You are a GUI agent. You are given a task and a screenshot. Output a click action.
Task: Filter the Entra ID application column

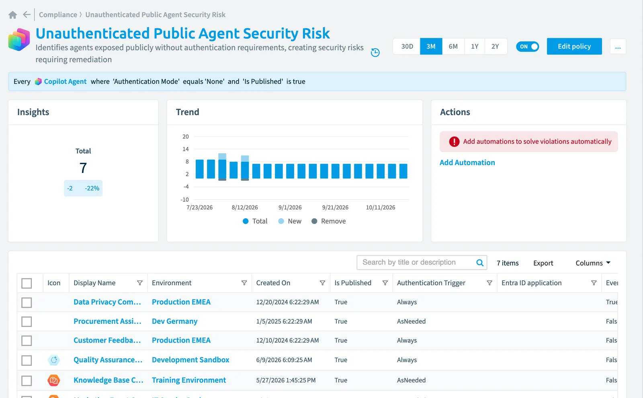[594, 283]
